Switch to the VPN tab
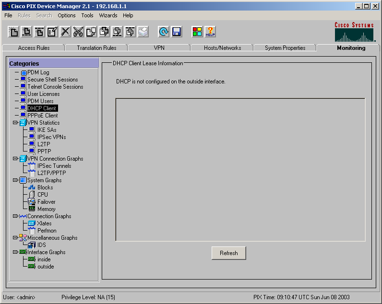This screenshot has width=382, height=304. pyautogui.click(x=159, y=47)
